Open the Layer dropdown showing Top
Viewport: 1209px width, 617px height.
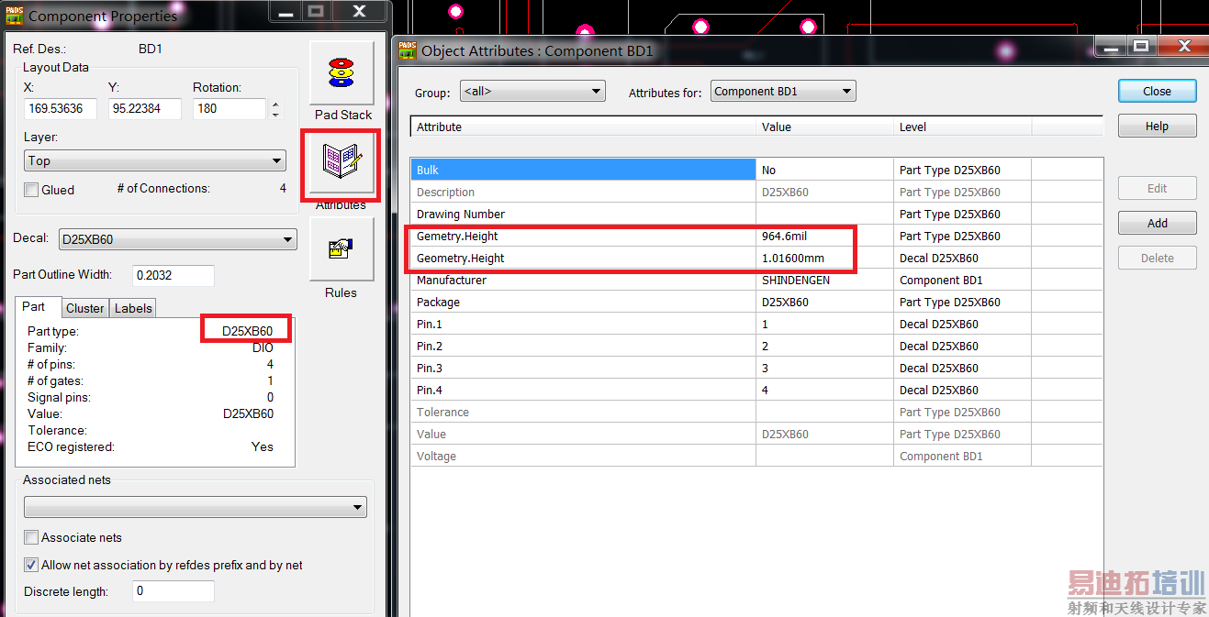(155, 160)
